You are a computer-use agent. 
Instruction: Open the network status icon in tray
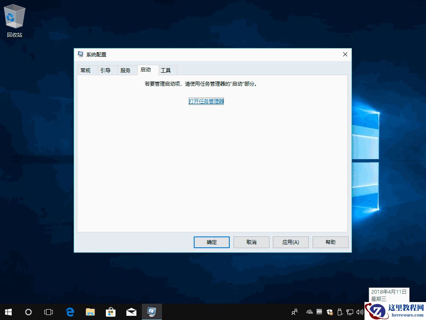tap(349, 312)
